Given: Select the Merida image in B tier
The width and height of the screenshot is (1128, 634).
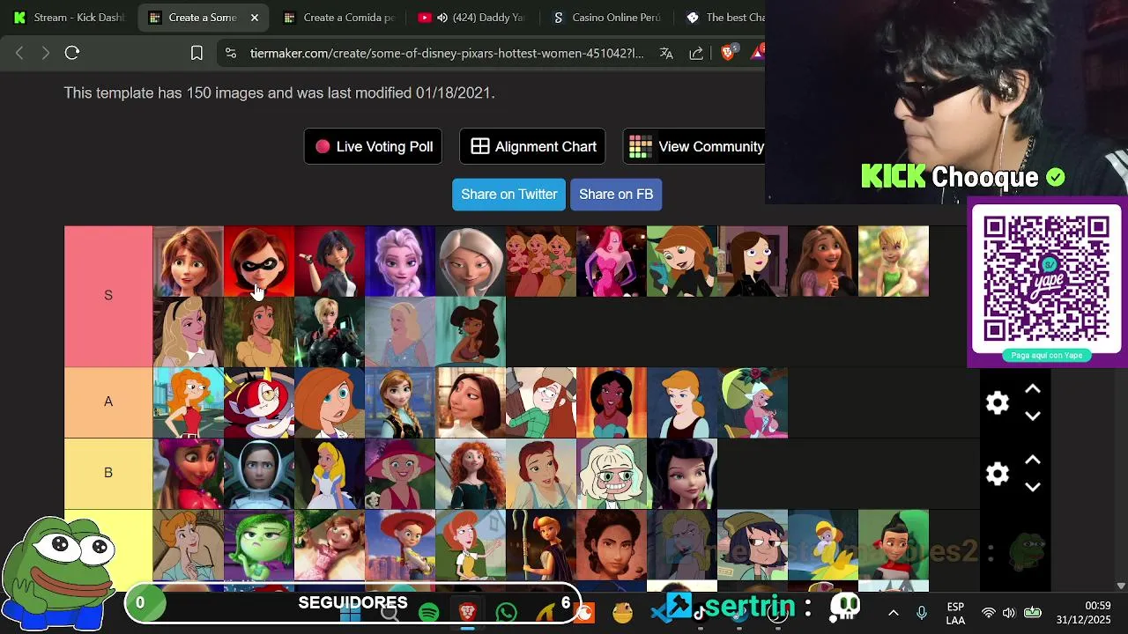Looking at the screenshot, I should (x=471, y=474).
